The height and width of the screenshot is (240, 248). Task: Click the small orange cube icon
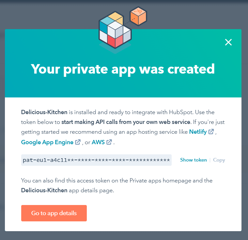(x=138, y=16)
